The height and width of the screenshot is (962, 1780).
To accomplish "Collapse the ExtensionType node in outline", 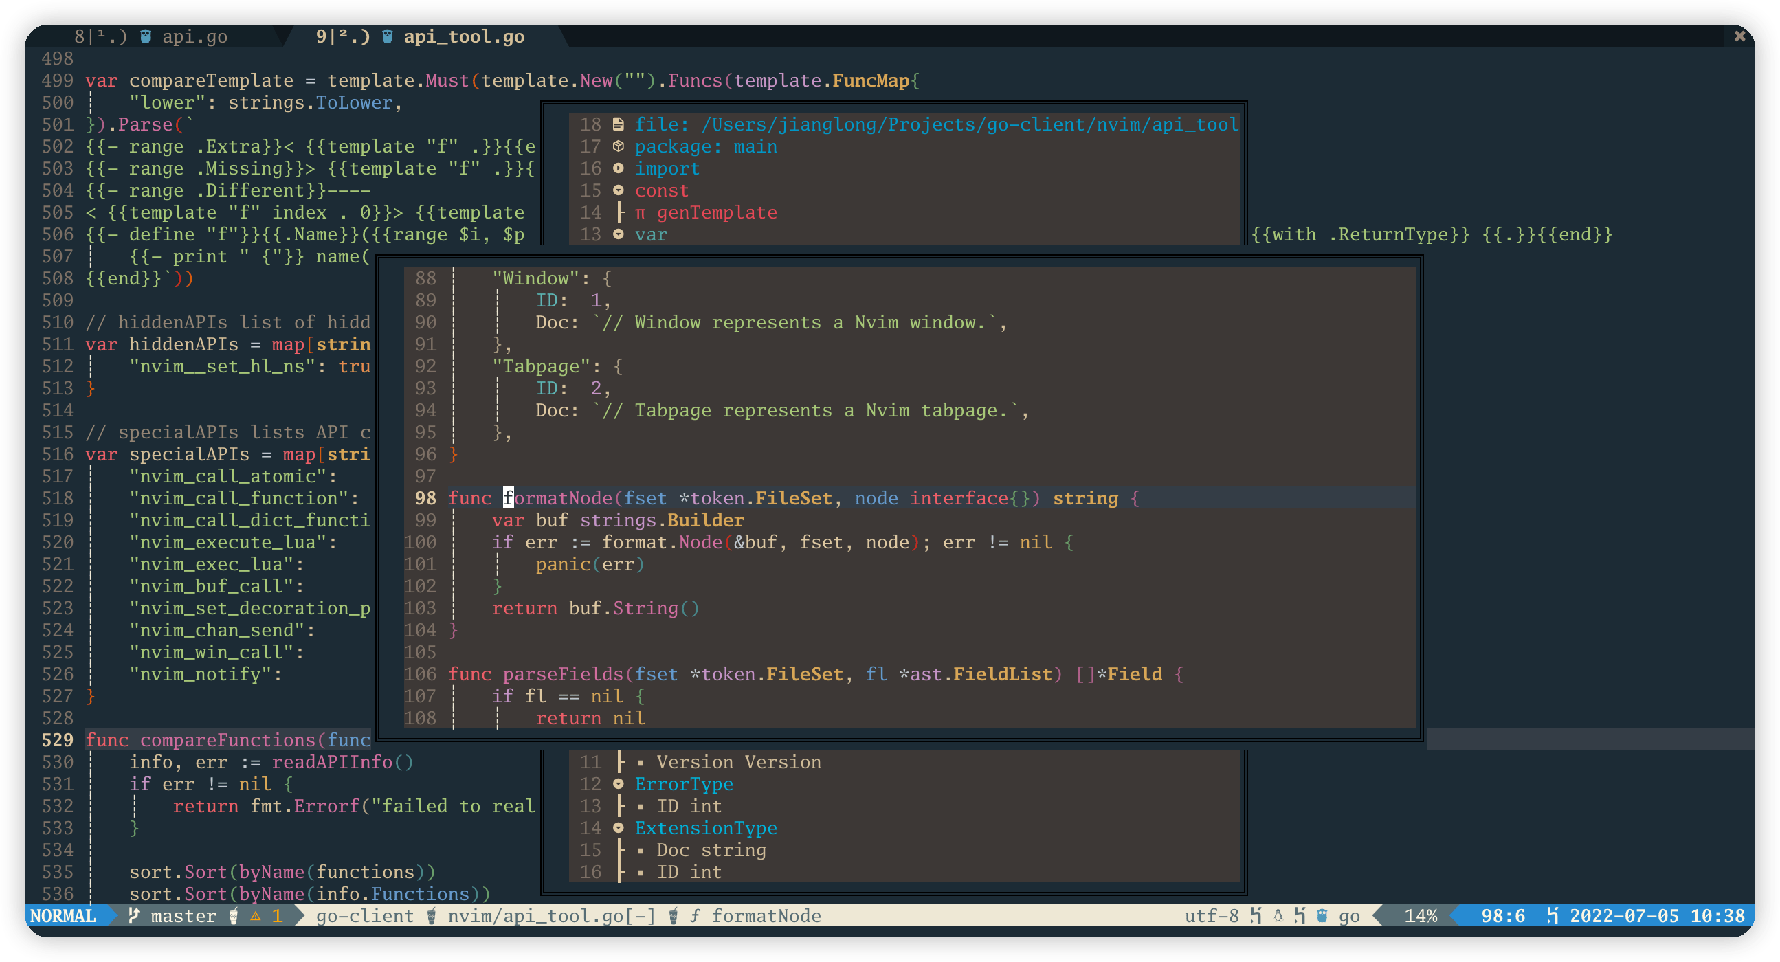I will [619, 829].
